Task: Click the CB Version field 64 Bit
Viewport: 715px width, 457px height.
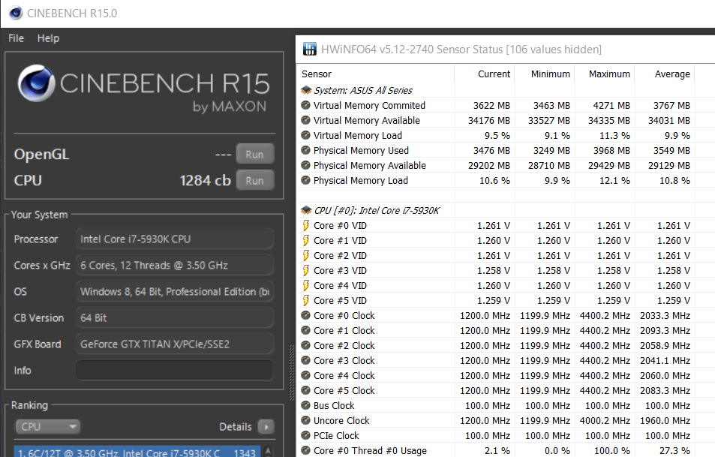Action: [x=175, y=318]
